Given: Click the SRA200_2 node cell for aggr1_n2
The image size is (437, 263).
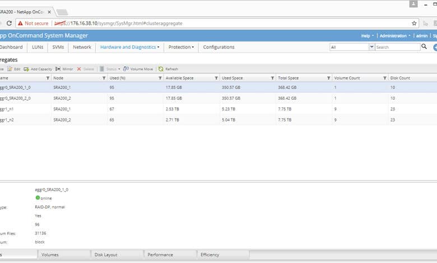Looking at the screenshot, I should pos(62,120).
